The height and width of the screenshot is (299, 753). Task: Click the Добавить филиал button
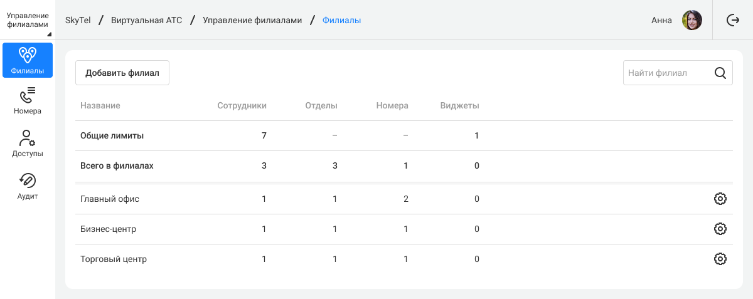[122, 73]
